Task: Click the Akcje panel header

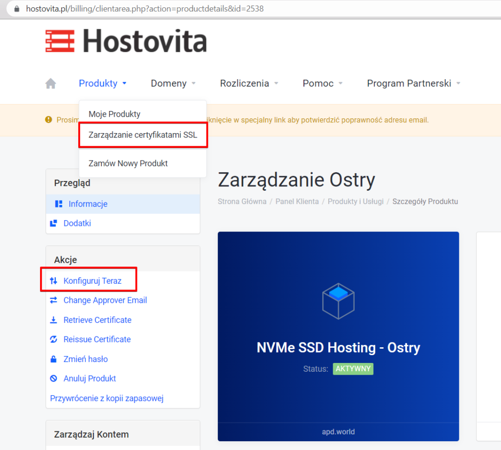Action: pos(123,259)
